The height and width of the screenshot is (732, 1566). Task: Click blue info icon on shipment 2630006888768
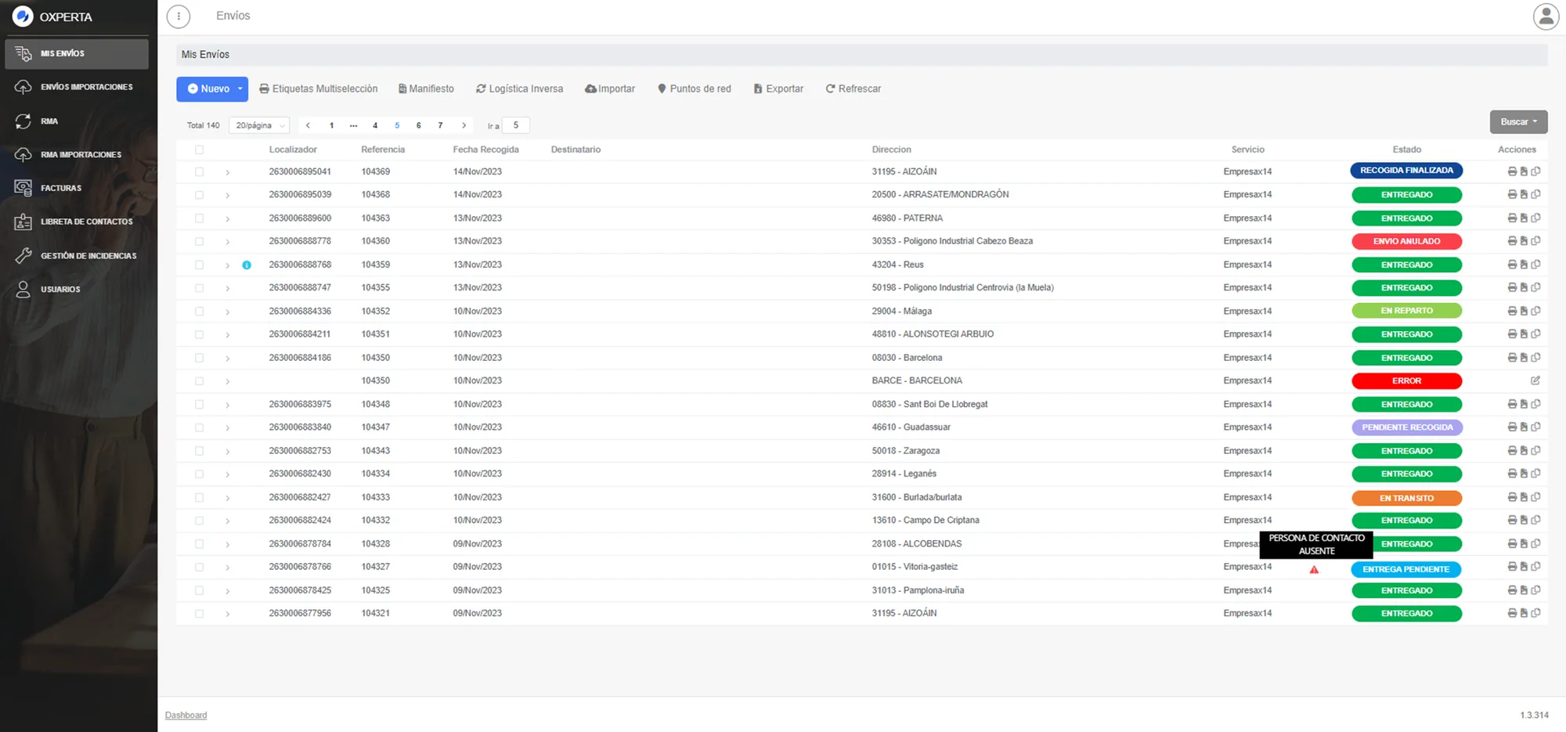click(247, 265)
